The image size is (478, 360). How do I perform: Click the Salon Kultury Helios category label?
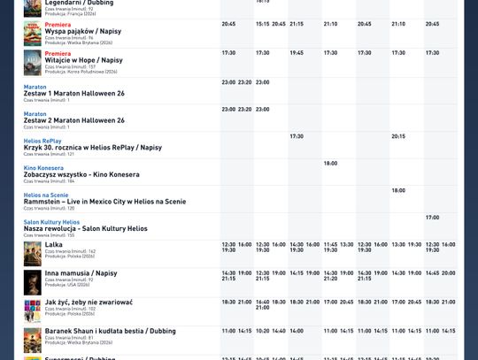tap(51, 222)
